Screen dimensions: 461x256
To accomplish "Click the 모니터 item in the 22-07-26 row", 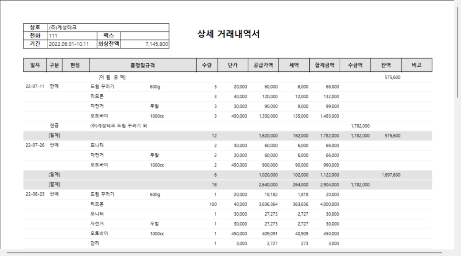I will (97, 145).
